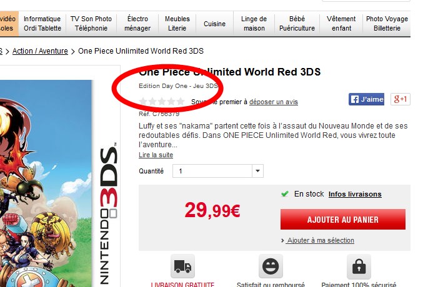Click the delivery truck icon
Image resolution: width=448 pixels, height=287 pixels.
(x=182, y=266)
